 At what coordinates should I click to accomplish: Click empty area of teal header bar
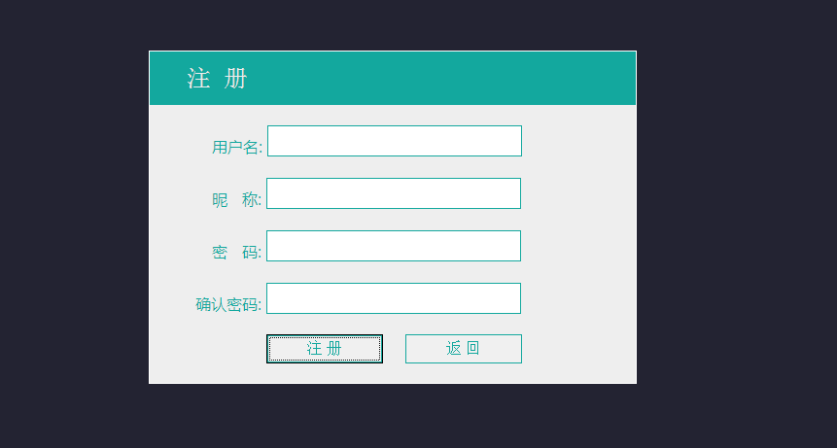[x=454, y=78]
